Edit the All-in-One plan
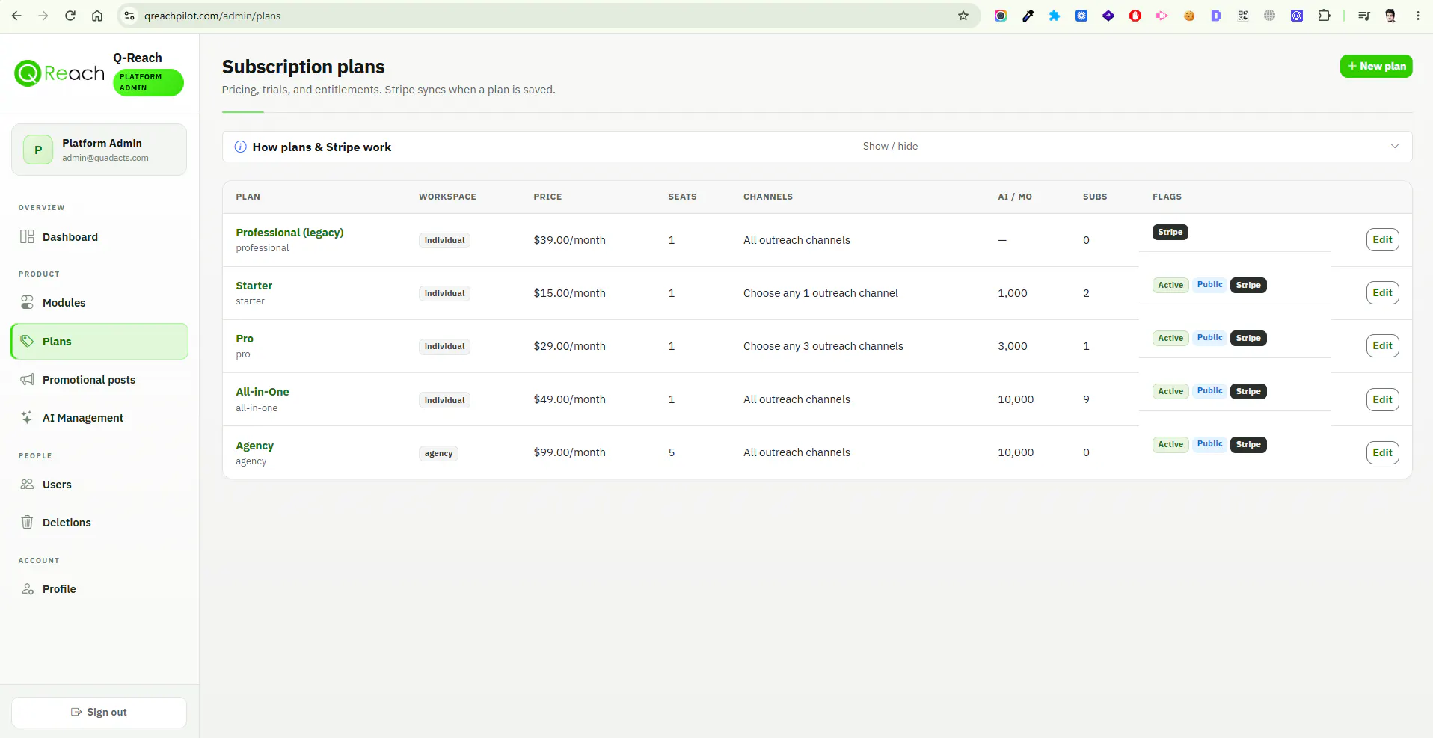This screenshot has width=1433, height=738. [1382, 400]
